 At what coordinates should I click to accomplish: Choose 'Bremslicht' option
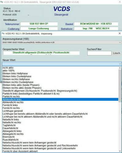60,137
